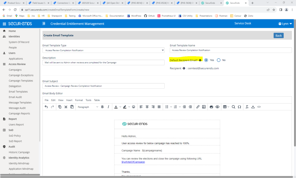Open browser tab search chevron
Viewport: 296px width, 178px height.
[x=267, y=3]
